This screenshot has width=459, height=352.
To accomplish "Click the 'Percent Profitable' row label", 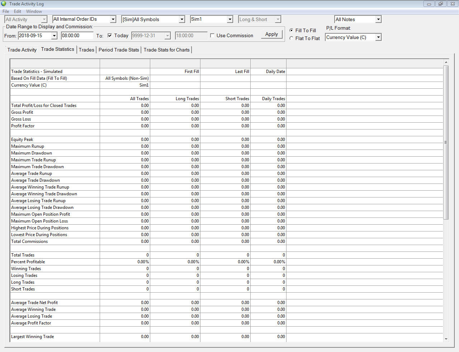I will click(28, 262).
